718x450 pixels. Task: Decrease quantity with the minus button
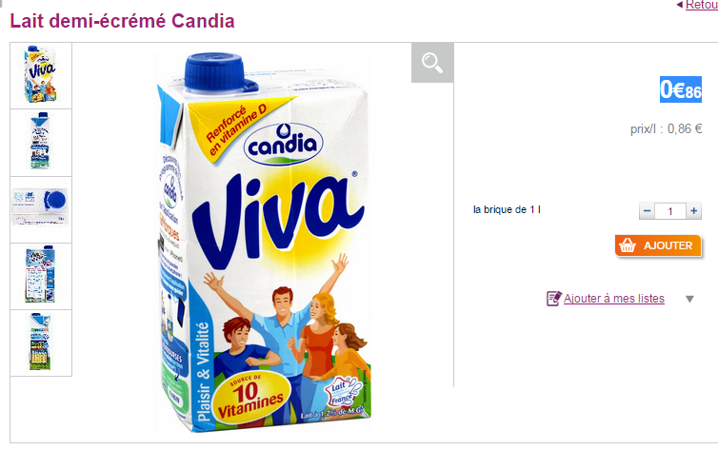click(x=647, y=211)
